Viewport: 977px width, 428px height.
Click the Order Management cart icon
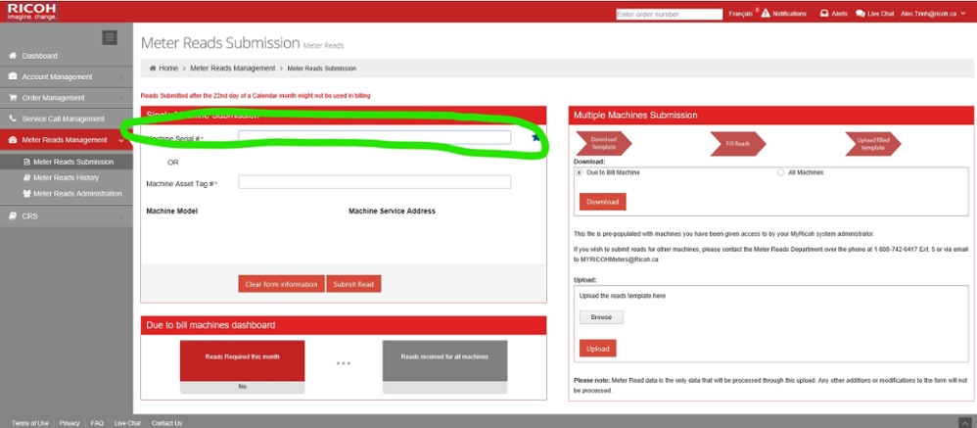pos(13,98)
